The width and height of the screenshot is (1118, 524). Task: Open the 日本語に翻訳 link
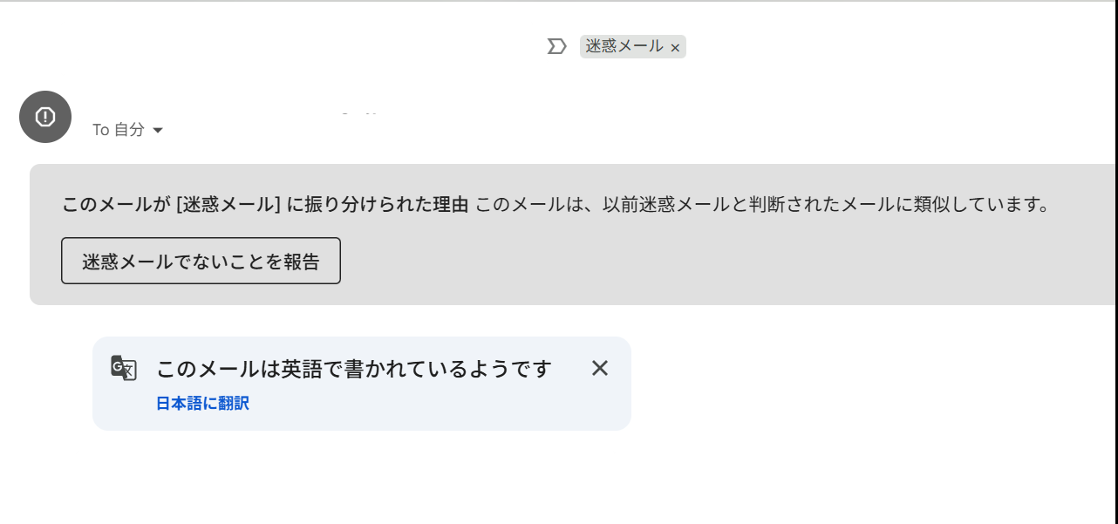coord(202,404)
